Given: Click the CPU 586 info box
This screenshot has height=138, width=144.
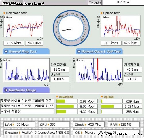Looking at the screenshot, I should [x=54, y=124].
